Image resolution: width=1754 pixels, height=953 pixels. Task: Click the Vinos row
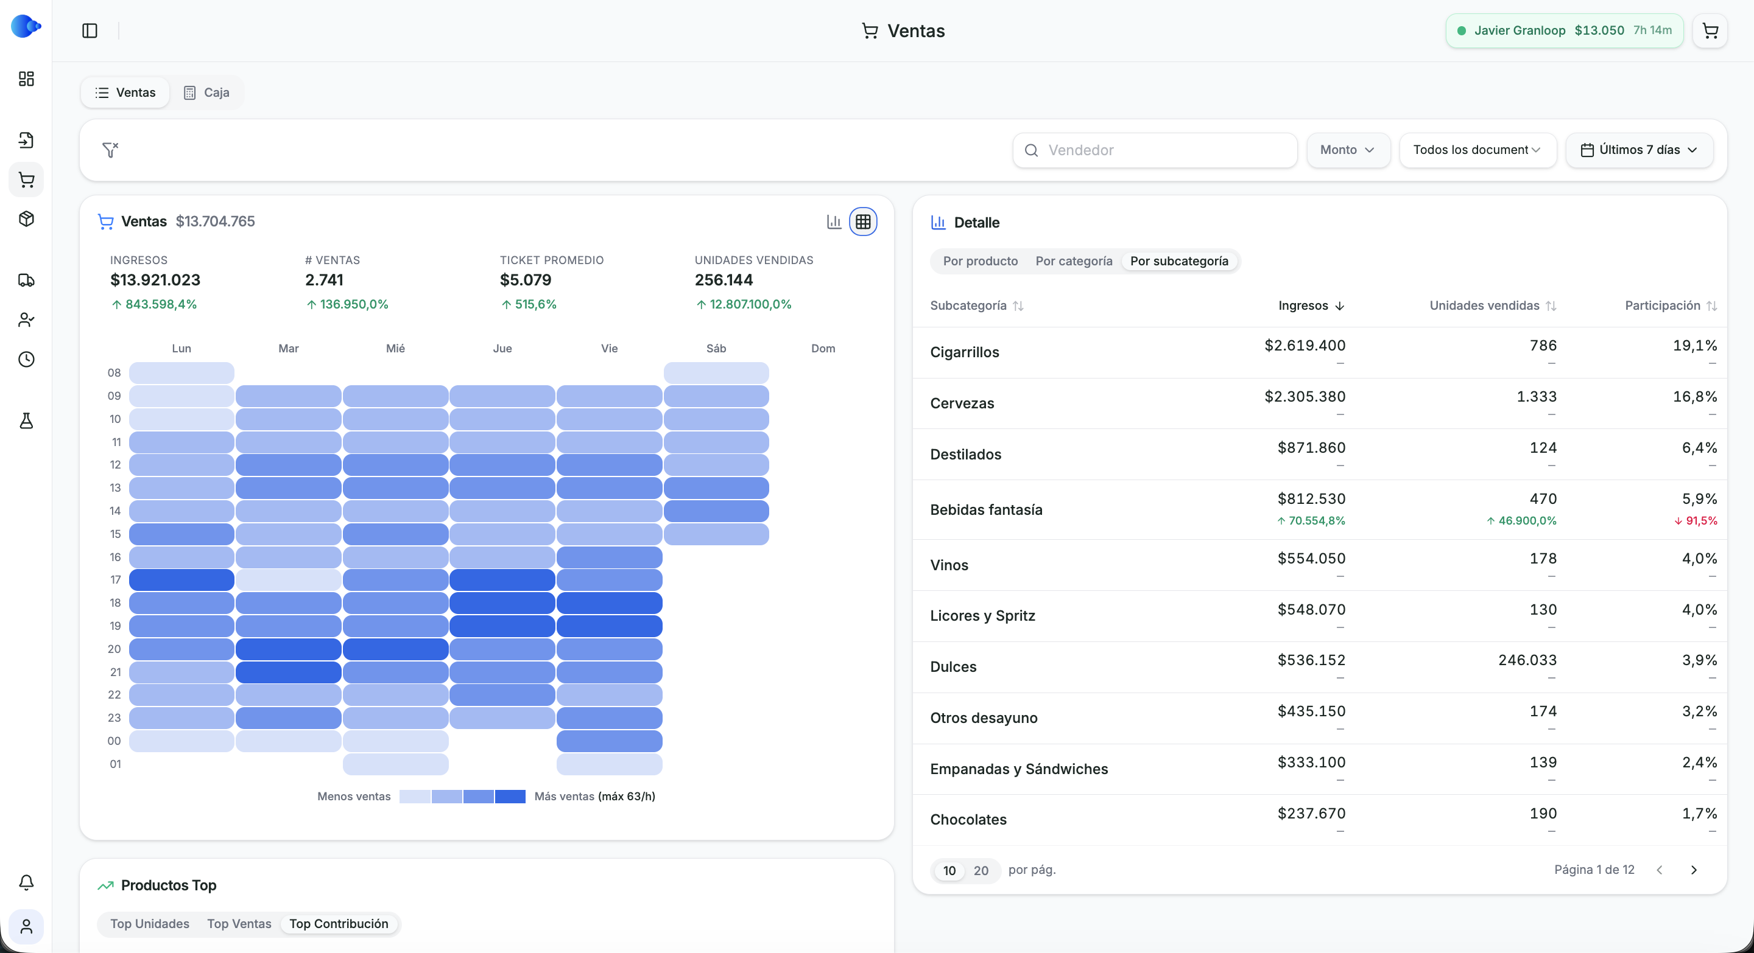[1320, 565]
